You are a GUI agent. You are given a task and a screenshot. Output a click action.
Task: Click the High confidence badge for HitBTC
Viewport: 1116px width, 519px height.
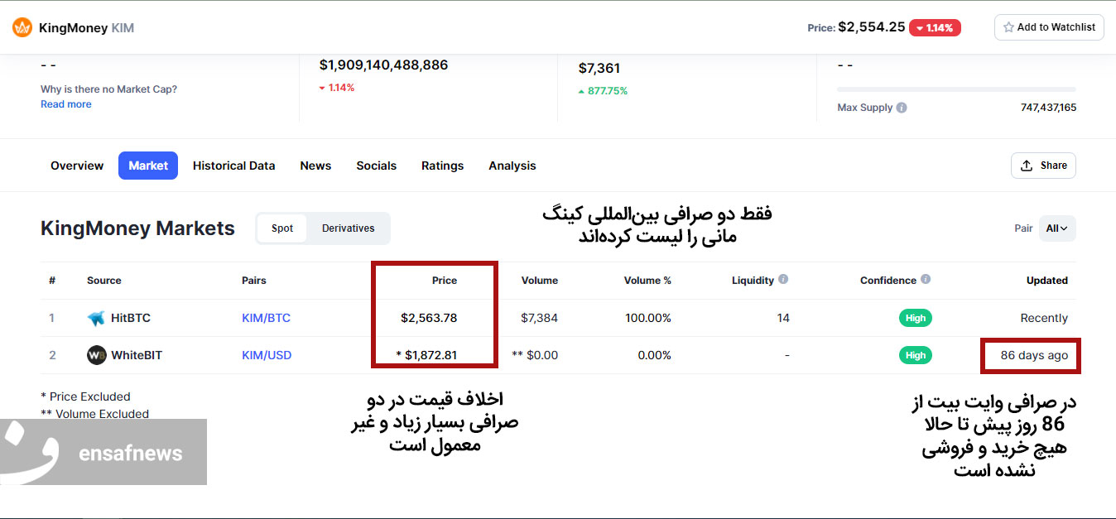pyautogui.click(x=916, y=318)
